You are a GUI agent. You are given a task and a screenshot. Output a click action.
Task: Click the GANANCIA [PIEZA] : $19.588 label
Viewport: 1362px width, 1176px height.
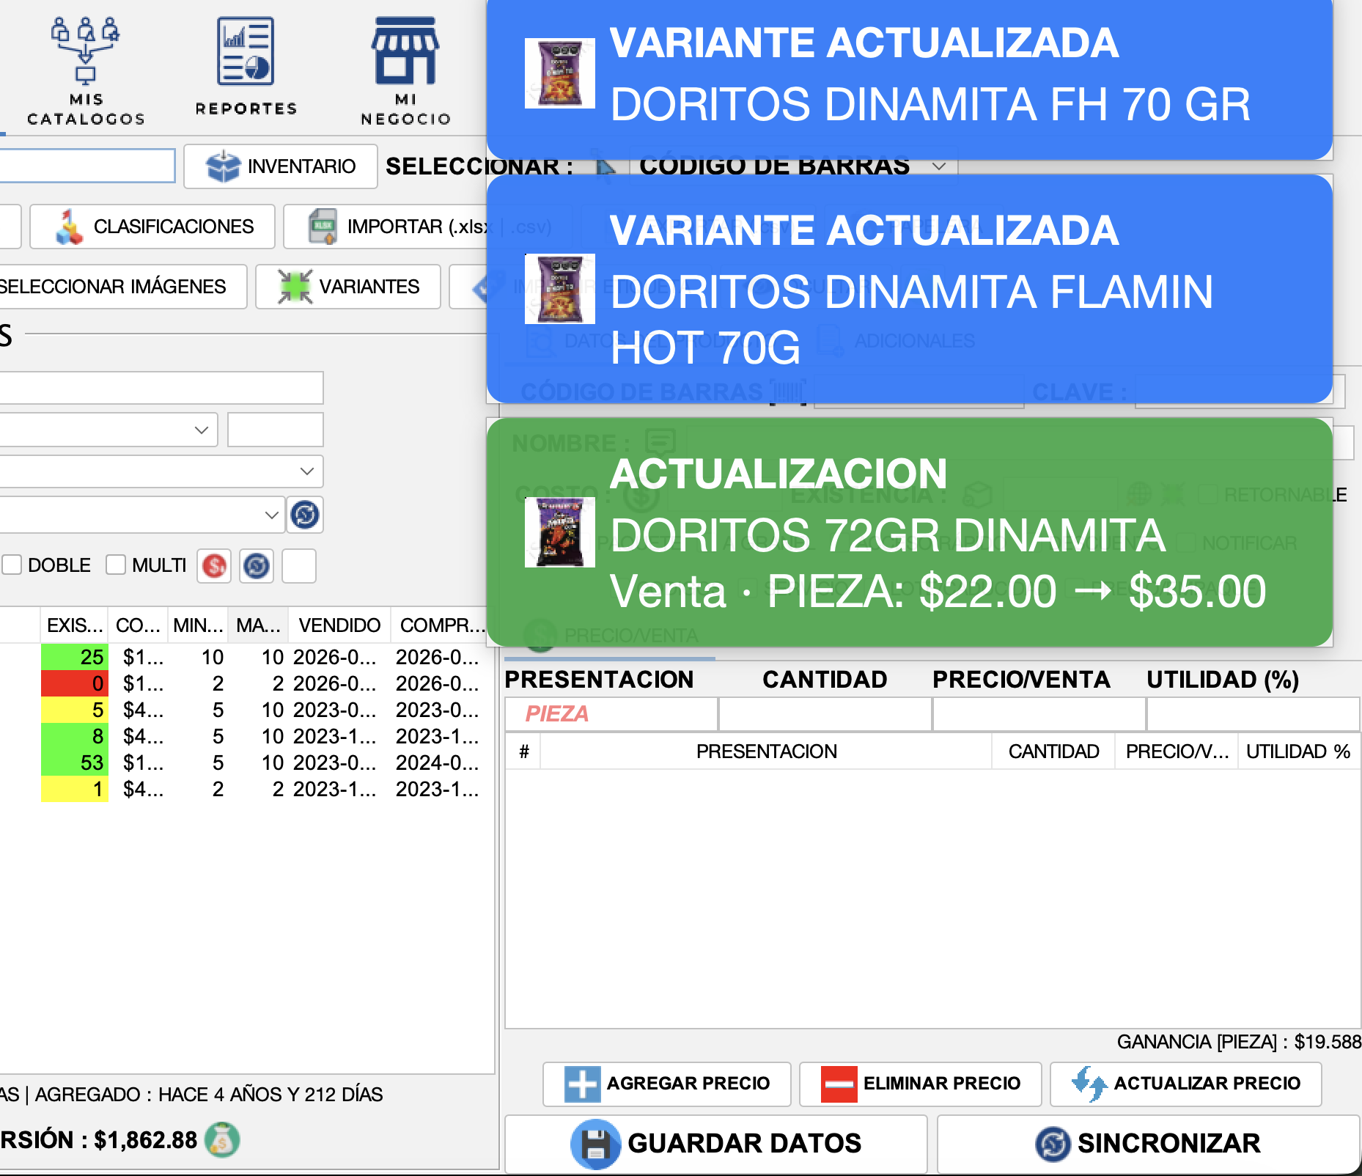coord(1239,1042)
